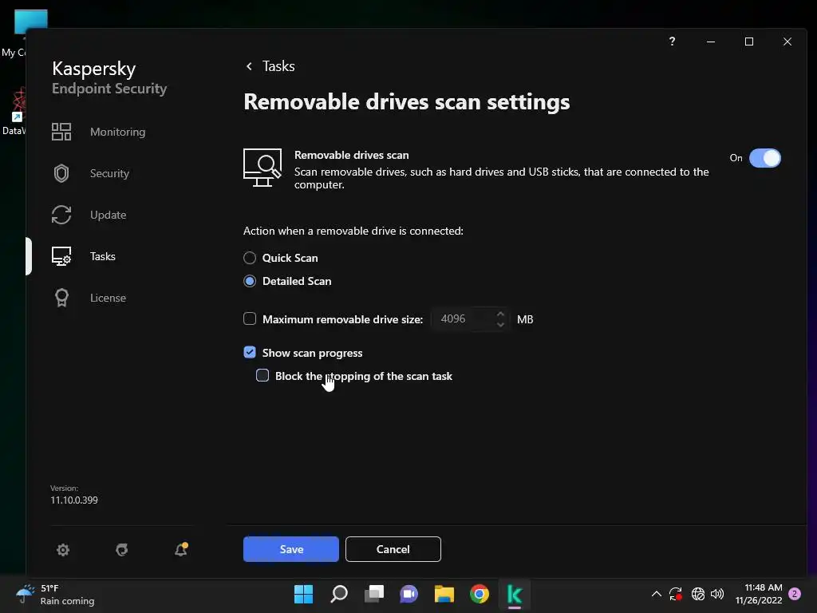Viewport: 817px width, 613px height.
Task: Turn off the Removable drives scan toggle
Action: click(765, 158)
